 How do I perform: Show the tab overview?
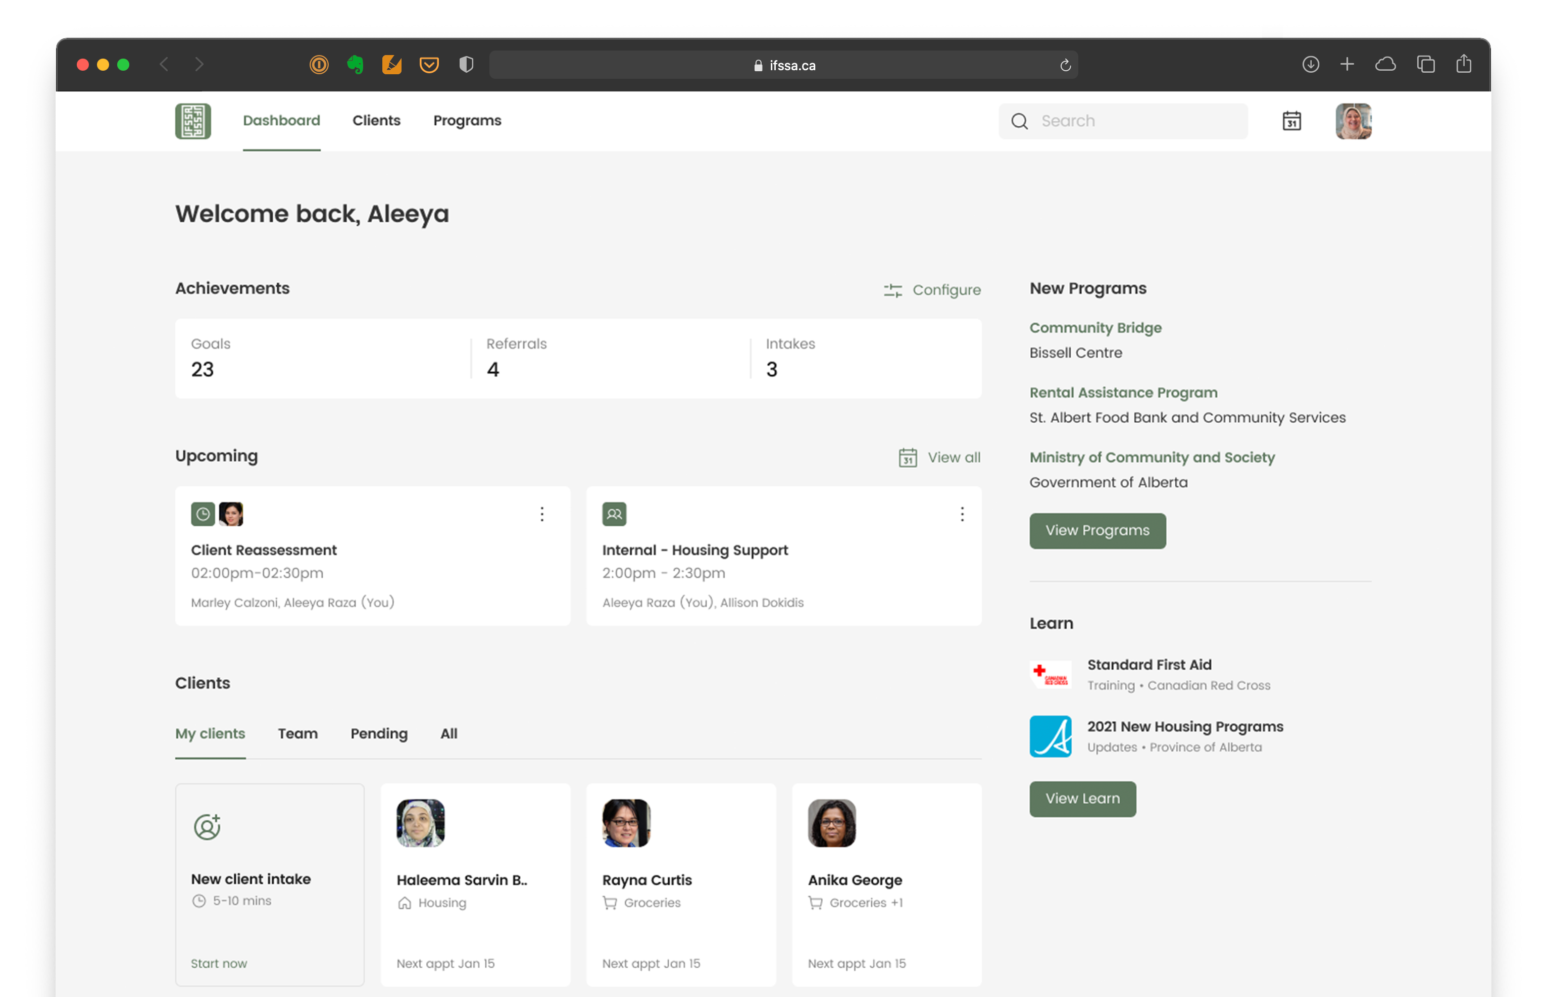pyautogui.click(x=1426, y=65)
